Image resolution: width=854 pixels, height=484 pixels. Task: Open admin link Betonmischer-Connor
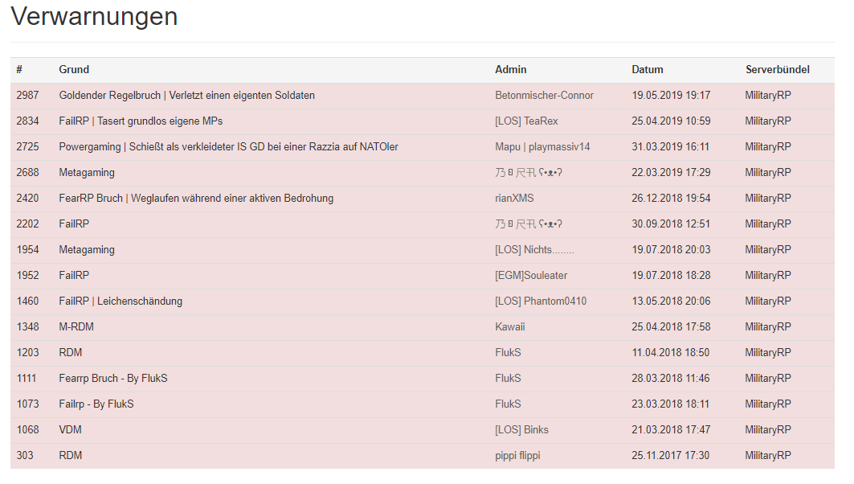[x=544, y=96]
